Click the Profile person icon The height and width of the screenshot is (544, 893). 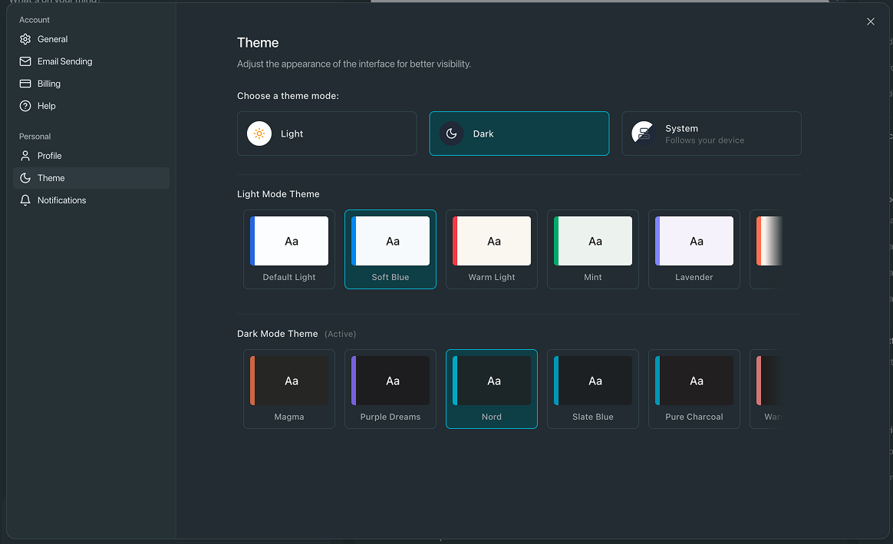[x=25, y=156]
